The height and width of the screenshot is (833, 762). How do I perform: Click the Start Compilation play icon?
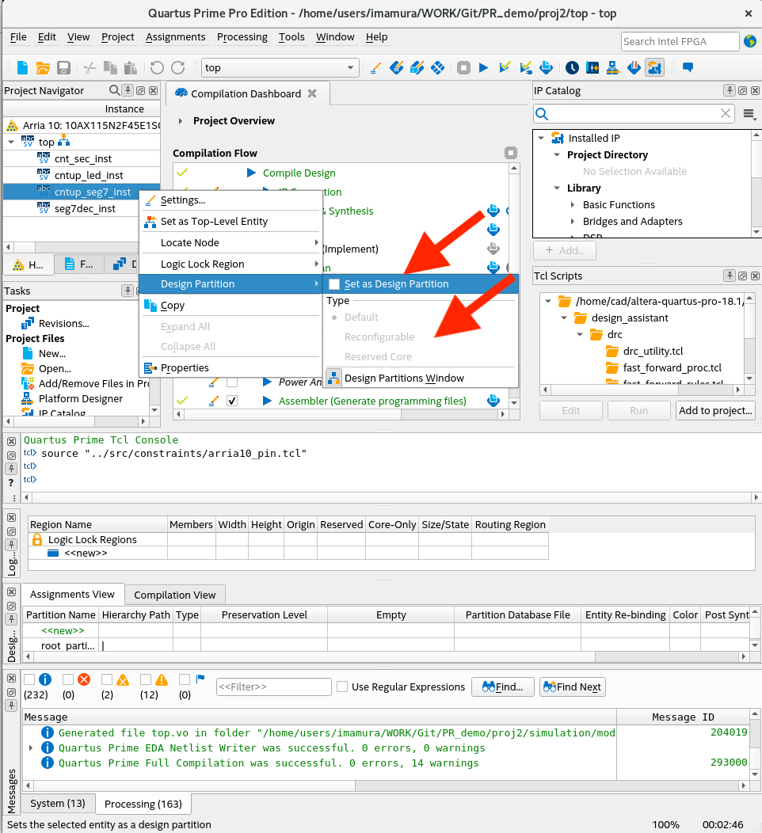483,67
